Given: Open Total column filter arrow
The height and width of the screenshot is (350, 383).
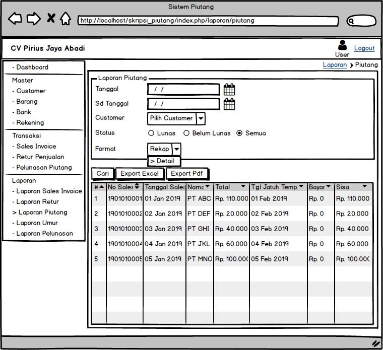Looking at the screenshot, I should click(243, 186).
